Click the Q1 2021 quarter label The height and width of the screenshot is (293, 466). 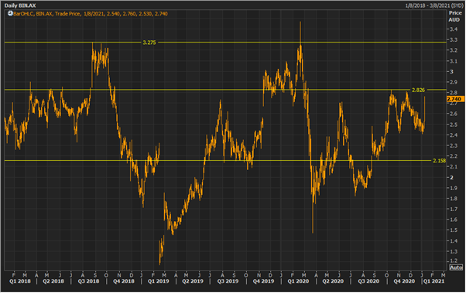(433, 281)
